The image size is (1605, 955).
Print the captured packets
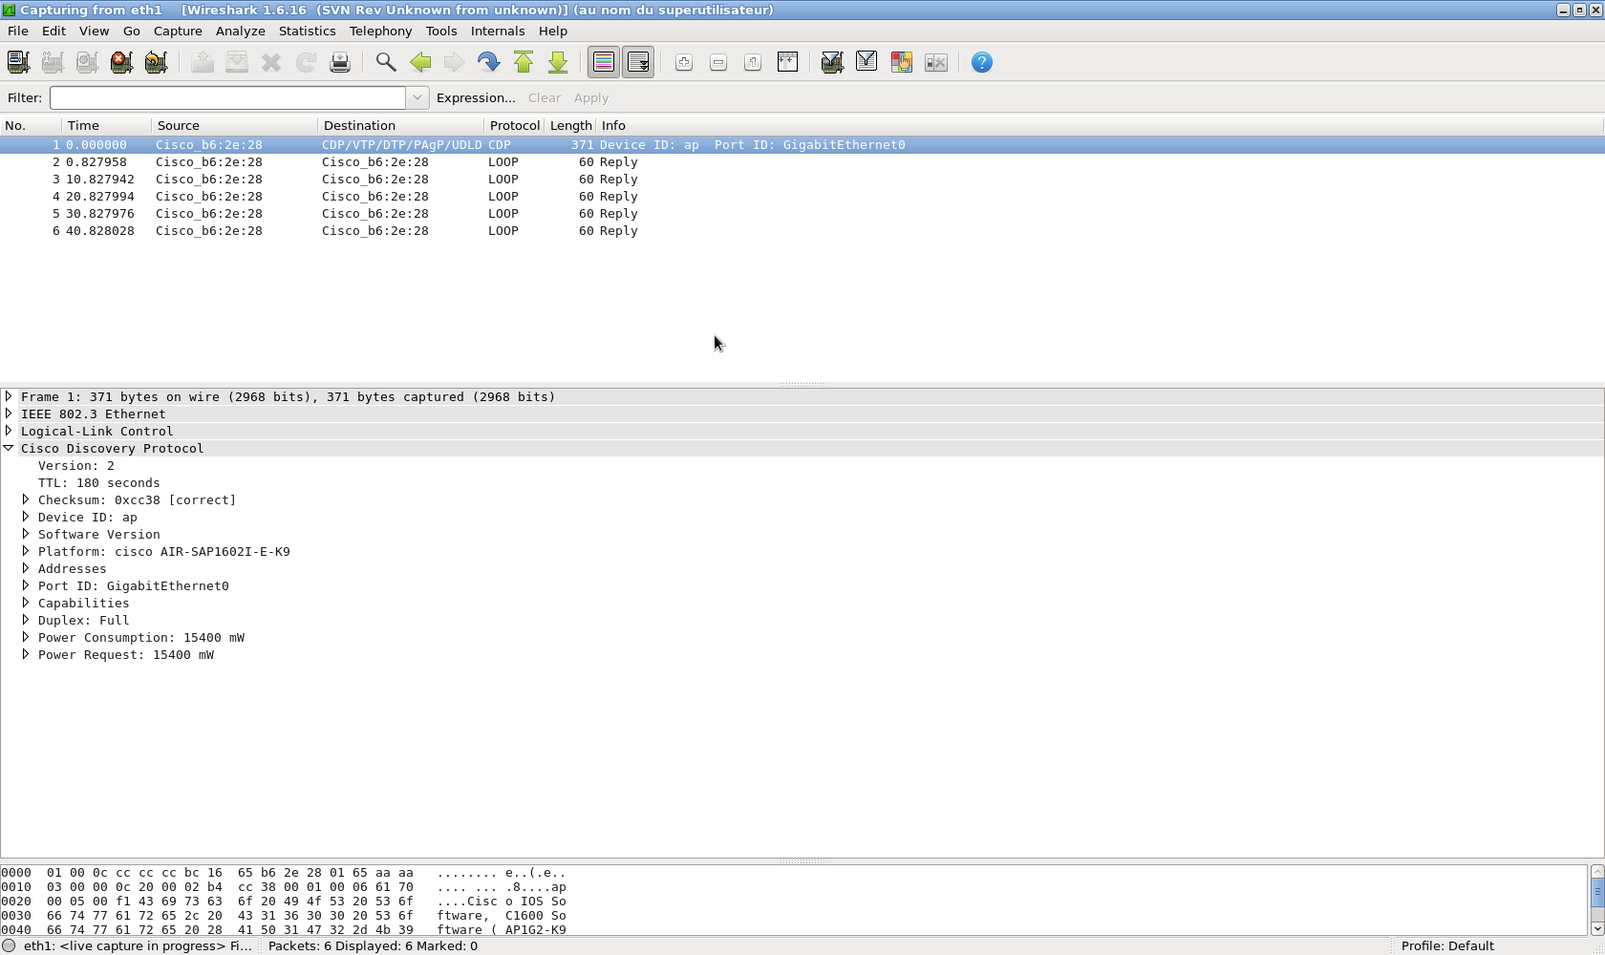pos(340,62)
